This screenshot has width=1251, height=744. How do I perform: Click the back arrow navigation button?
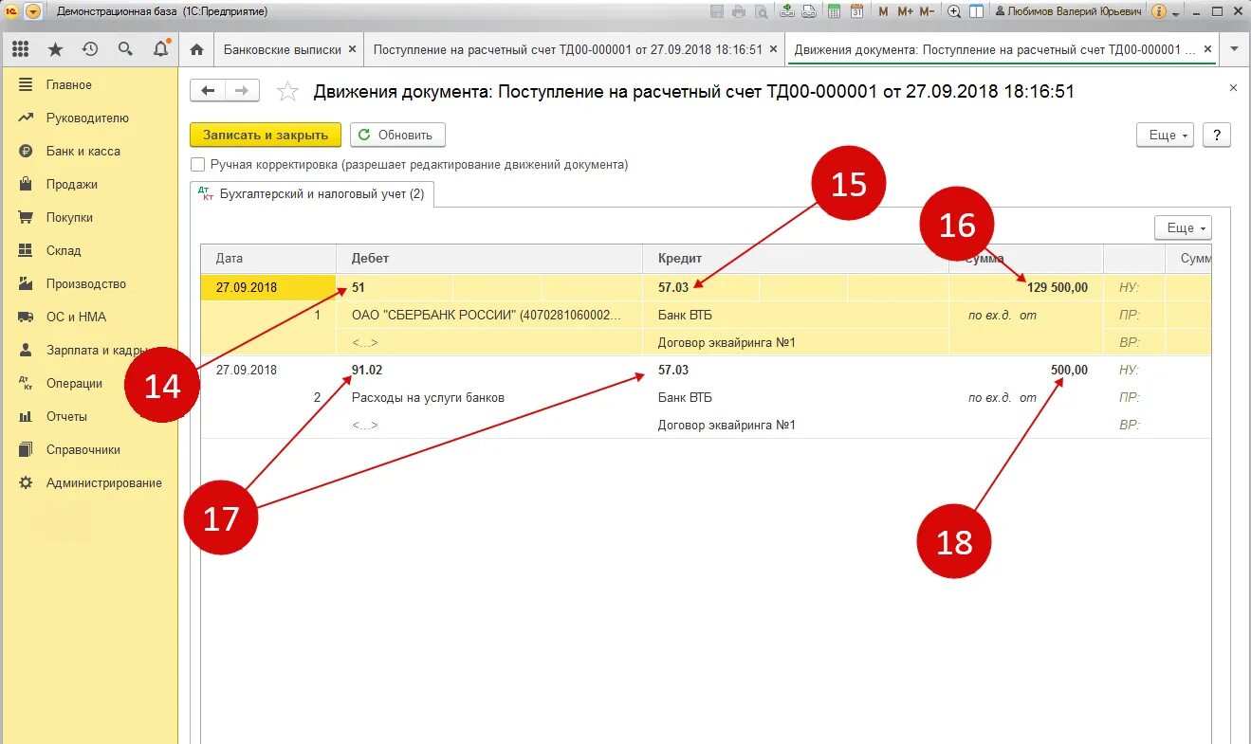click(x=208, y=90)
